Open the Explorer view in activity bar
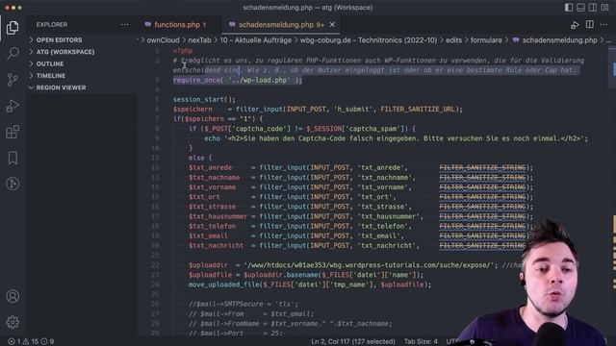616x346 pixels. tap(13, 28)
